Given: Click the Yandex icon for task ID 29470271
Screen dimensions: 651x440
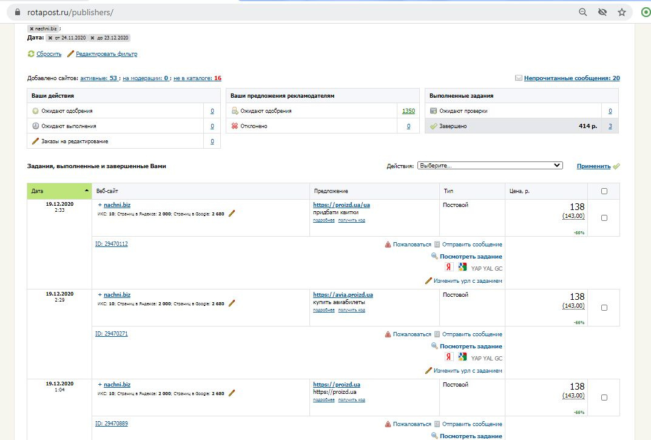Looking at the screenshot, I should click(448, 357).
